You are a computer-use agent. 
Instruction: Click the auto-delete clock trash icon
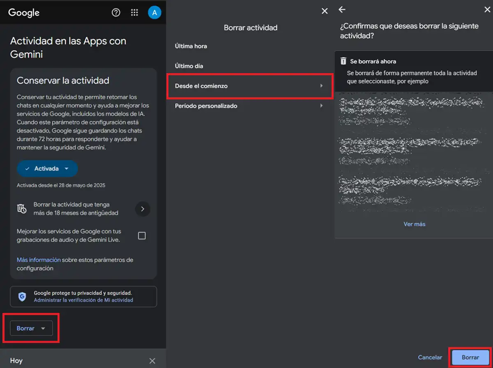[x=22, y=209]
